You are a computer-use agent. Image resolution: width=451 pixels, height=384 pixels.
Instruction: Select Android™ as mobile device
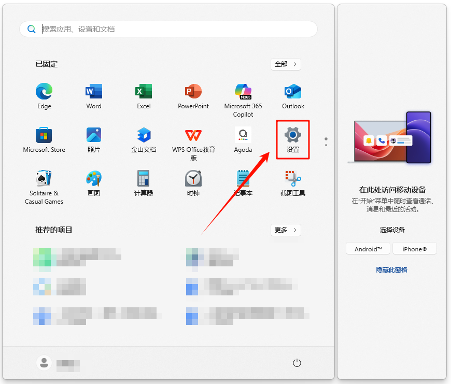368,249
